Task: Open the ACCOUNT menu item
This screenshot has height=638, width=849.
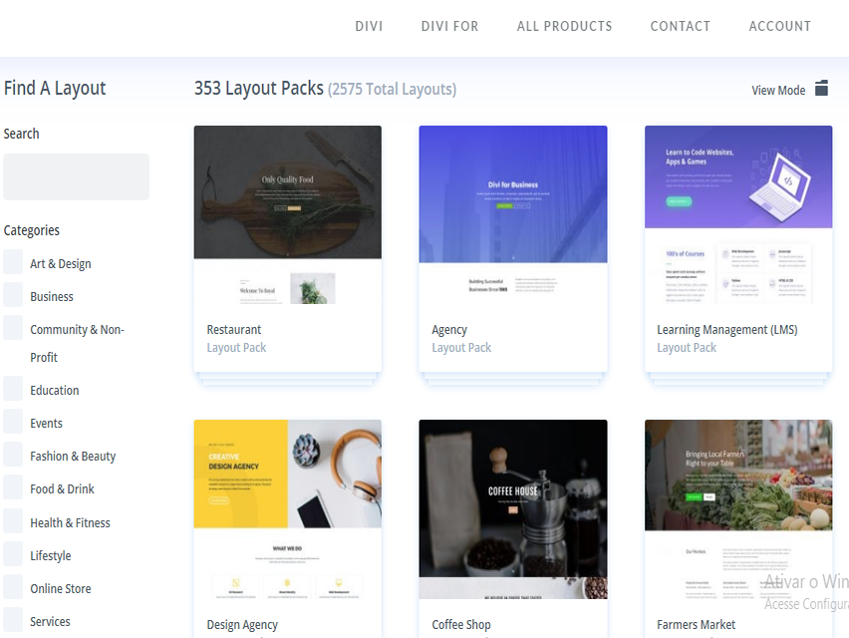Action: (x=779, y=26)
